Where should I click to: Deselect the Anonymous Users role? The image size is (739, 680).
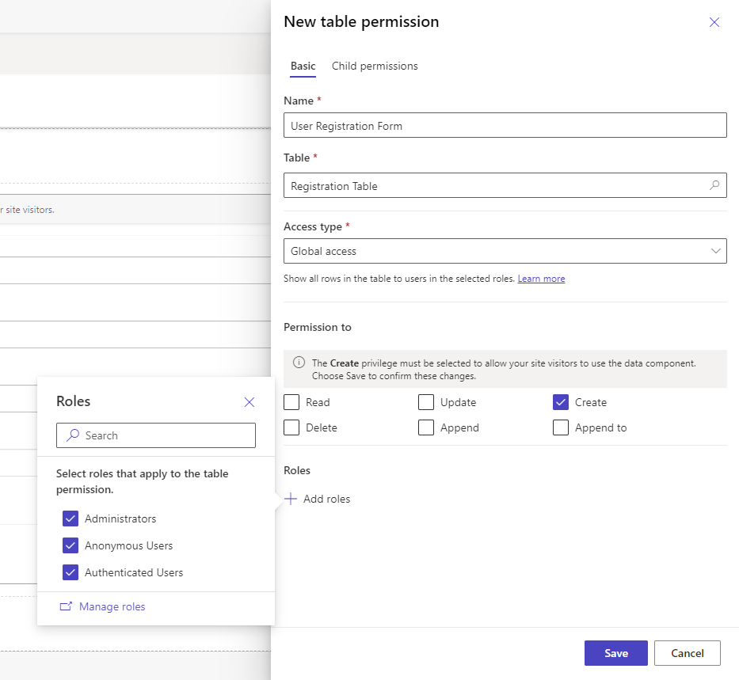pos(70,545)
